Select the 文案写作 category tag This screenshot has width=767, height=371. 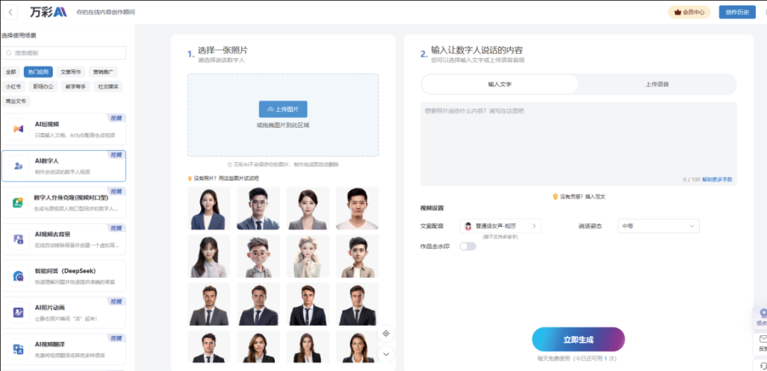69,72
